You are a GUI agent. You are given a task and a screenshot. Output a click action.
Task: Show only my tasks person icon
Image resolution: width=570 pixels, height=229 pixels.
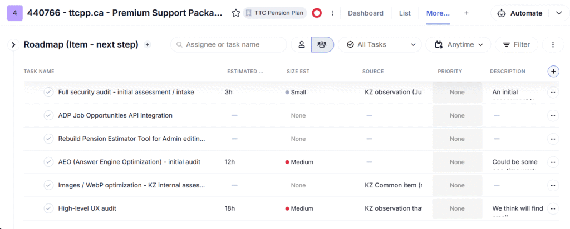point(301,44)
